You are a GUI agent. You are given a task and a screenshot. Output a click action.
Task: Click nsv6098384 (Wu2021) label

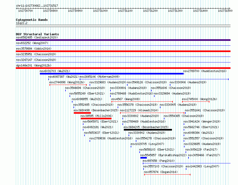point(199,133)
